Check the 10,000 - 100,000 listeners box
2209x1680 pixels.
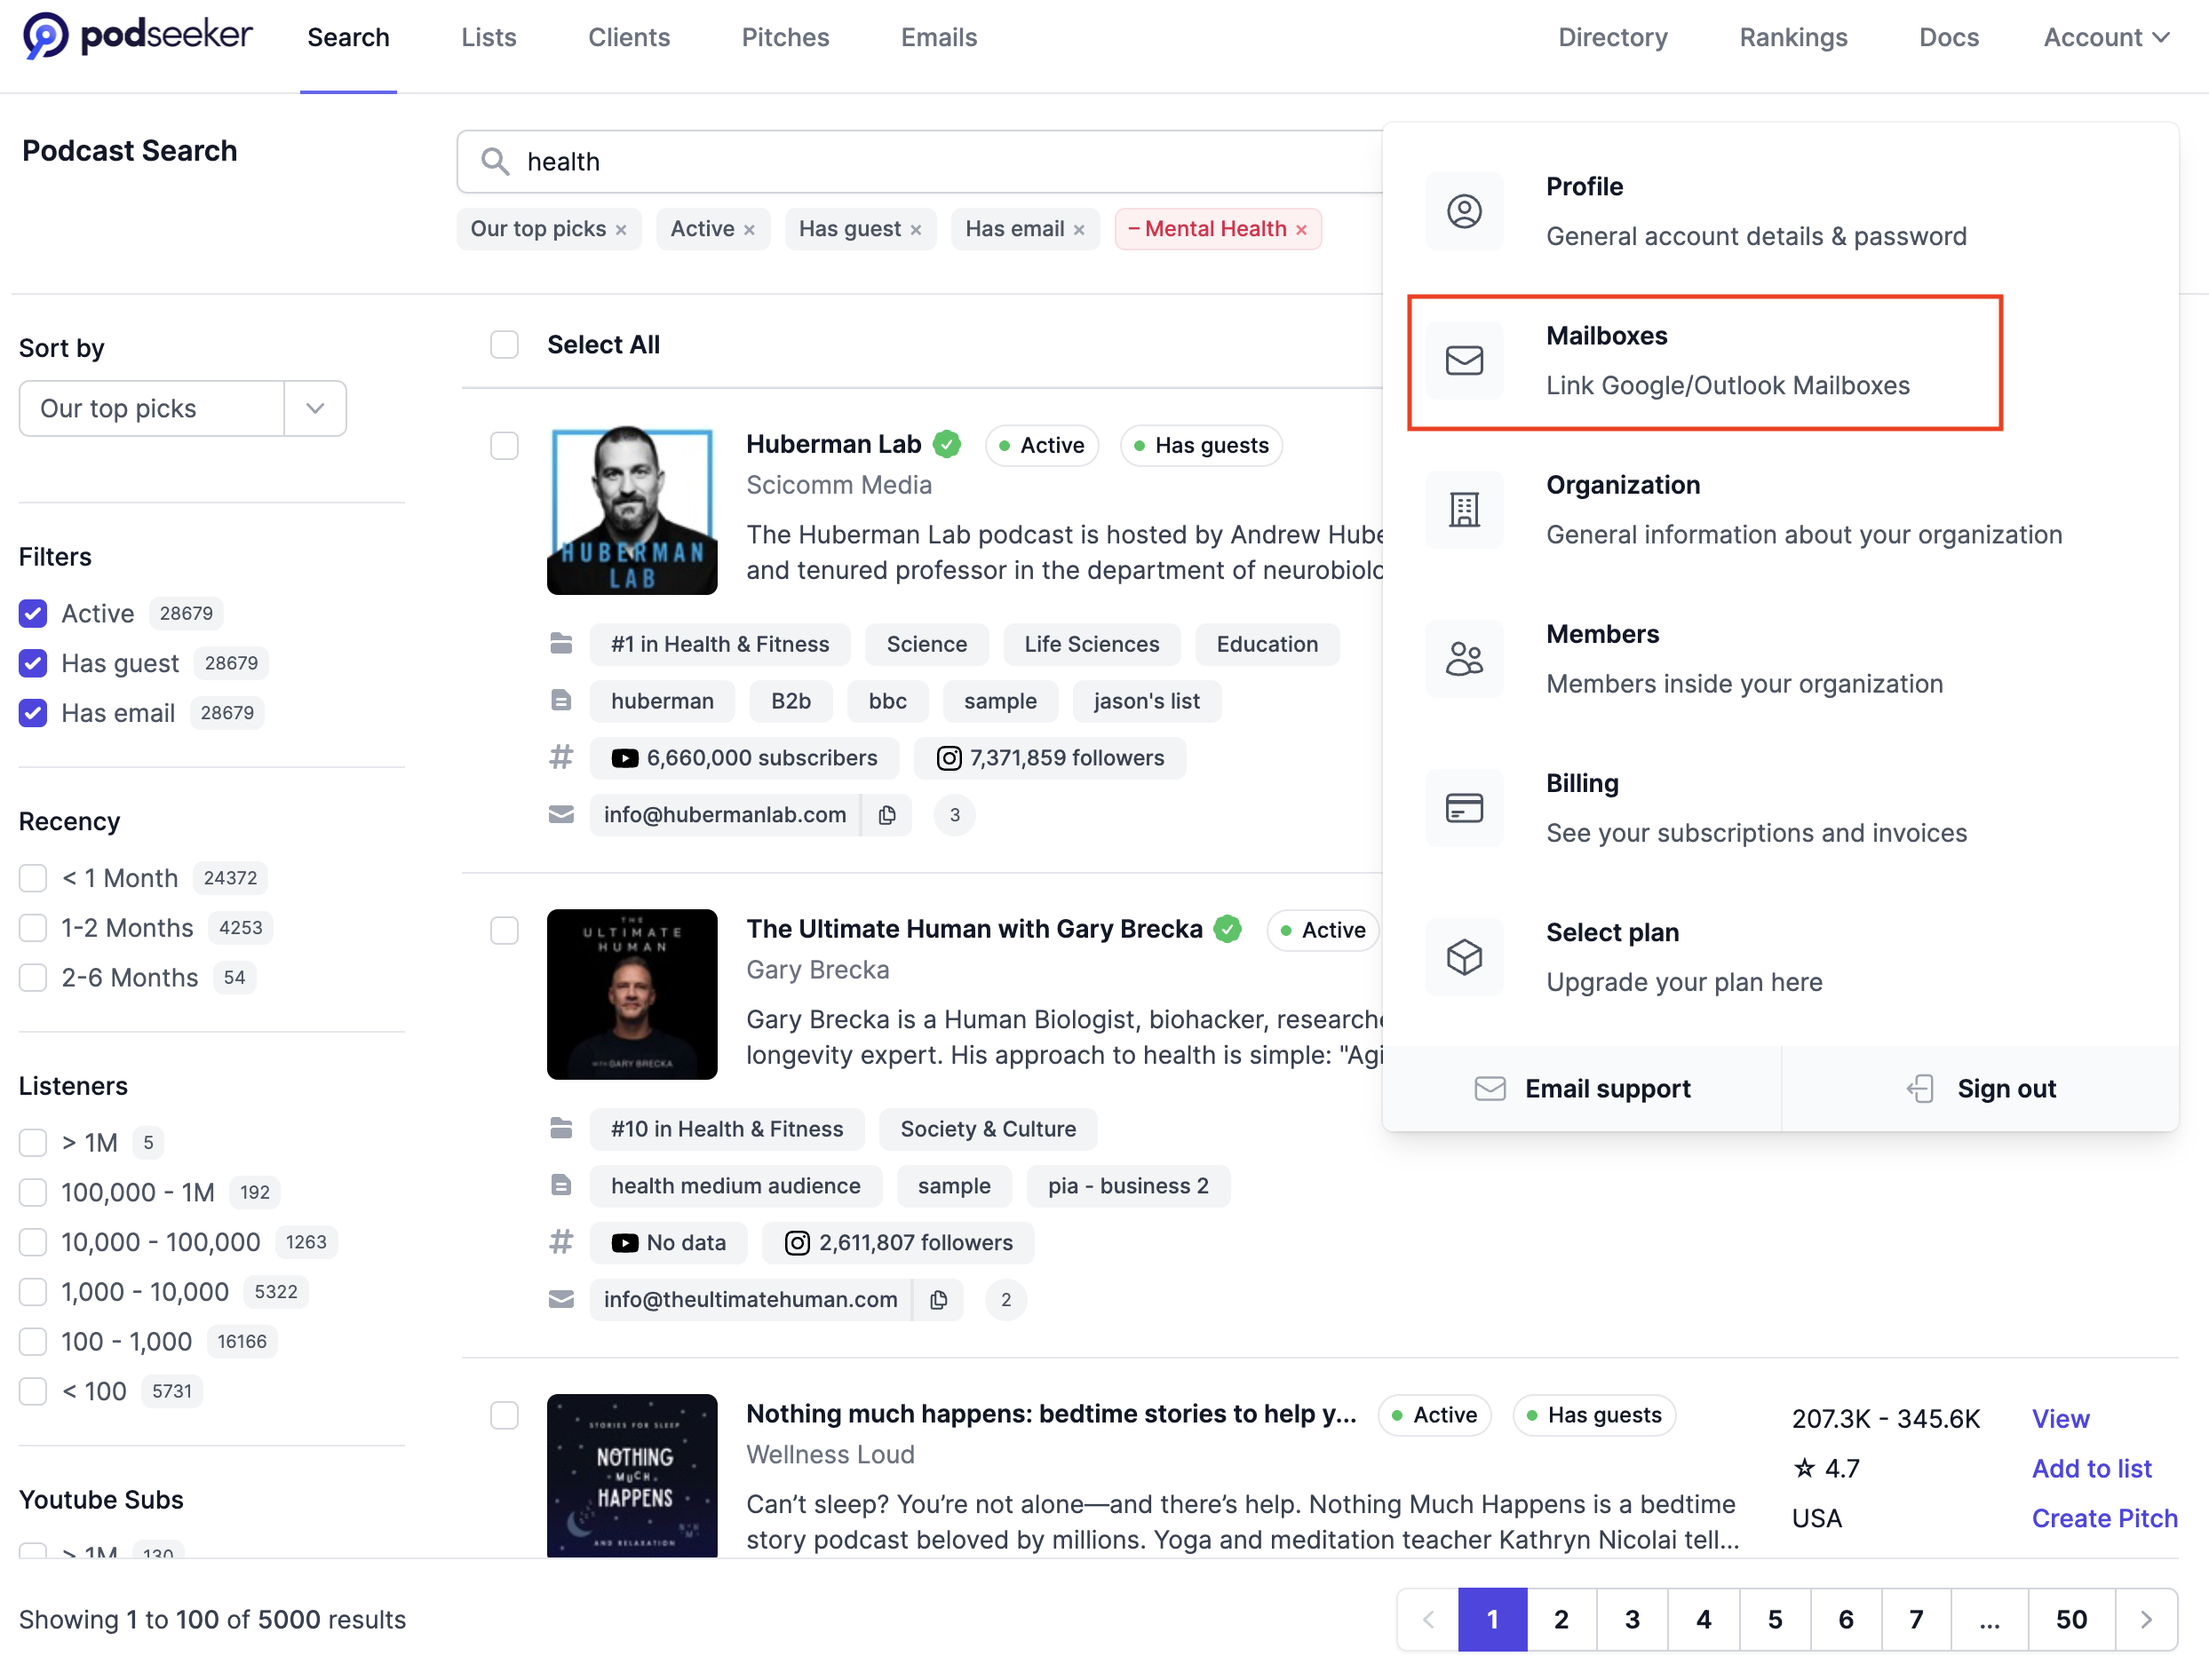point(33,1242)
